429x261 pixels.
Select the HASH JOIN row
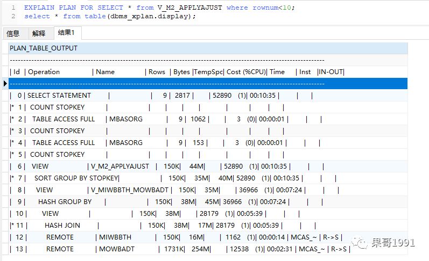pos(208,225)
